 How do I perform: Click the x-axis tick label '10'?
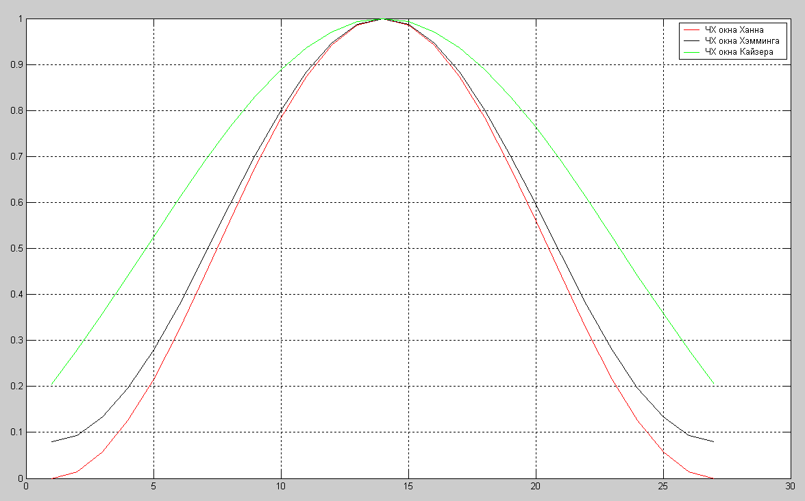281,487
